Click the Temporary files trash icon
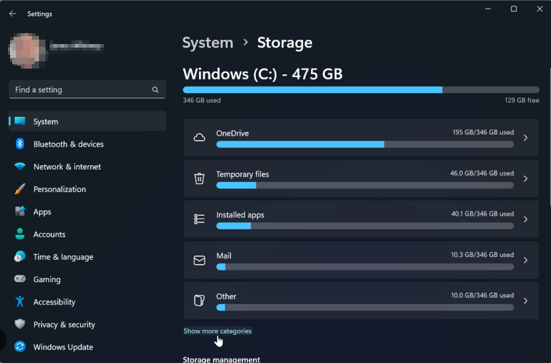 (199, 178)
